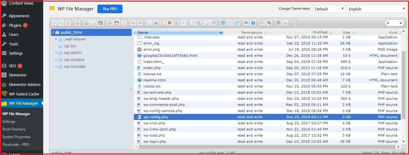The image size is (409, 155).
Task: Click the Get info blue icon
Action: (x=253, y=23)
